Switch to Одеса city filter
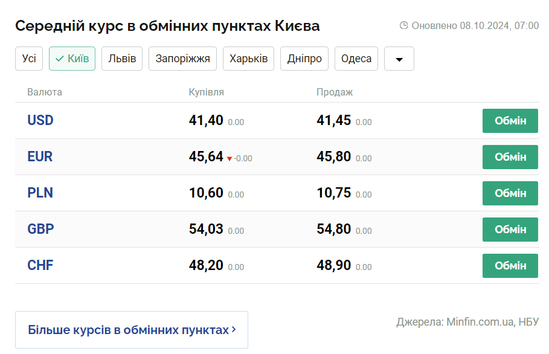Viewport: 549px width, 354px height. [356, 59]
